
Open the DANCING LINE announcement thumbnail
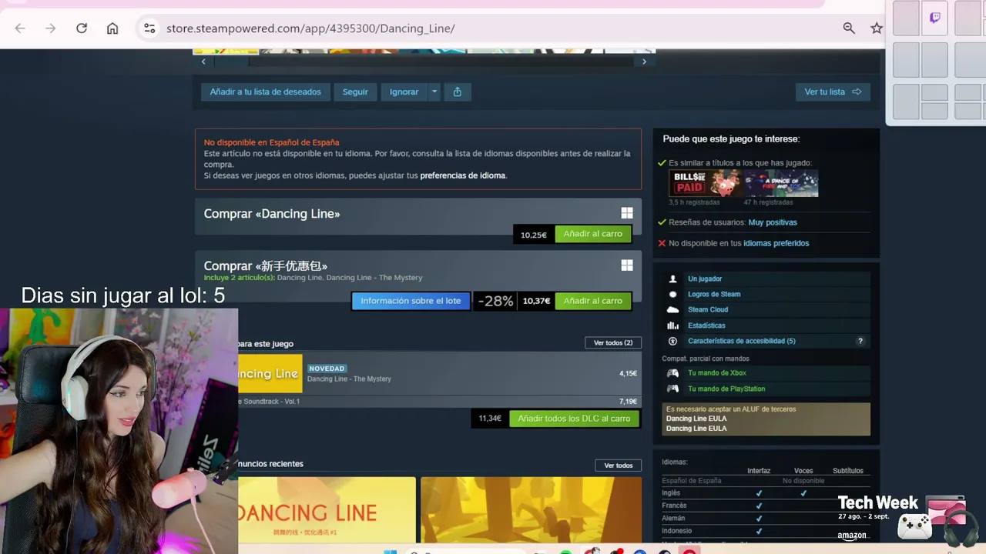point(327,510)
